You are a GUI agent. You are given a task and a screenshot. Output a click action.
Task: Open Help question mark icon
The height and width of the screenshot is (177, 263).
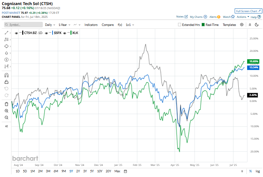[x=259, y=17]
